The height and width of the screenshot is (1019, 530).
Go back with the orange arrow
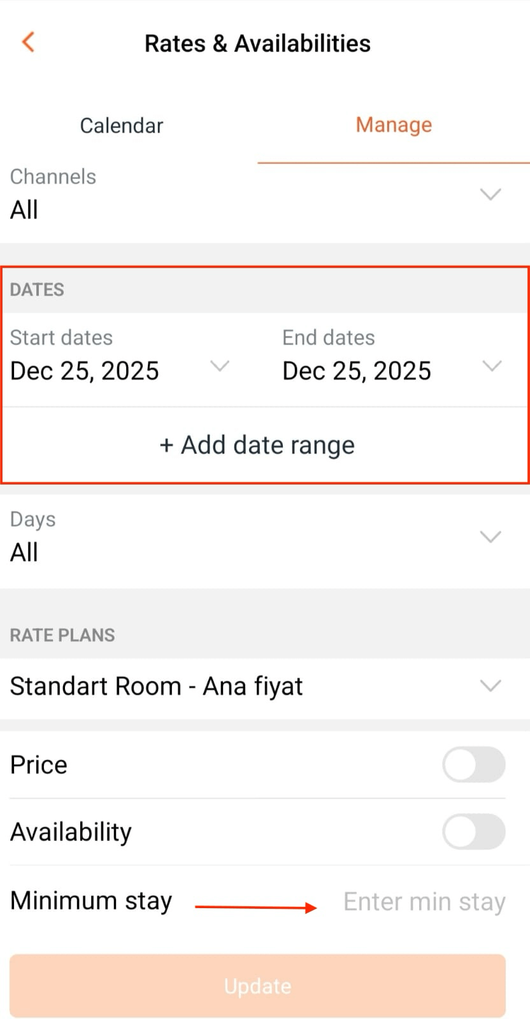(x=28, y=42)
